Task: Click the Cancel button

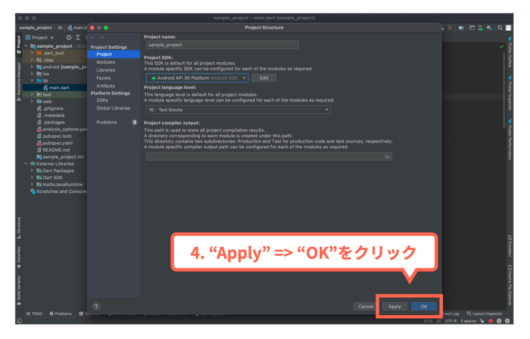Action: point(366,306)
